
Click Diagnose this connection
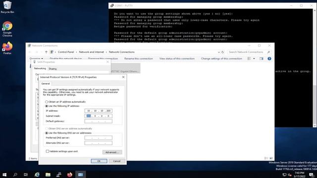pos(103,58)
